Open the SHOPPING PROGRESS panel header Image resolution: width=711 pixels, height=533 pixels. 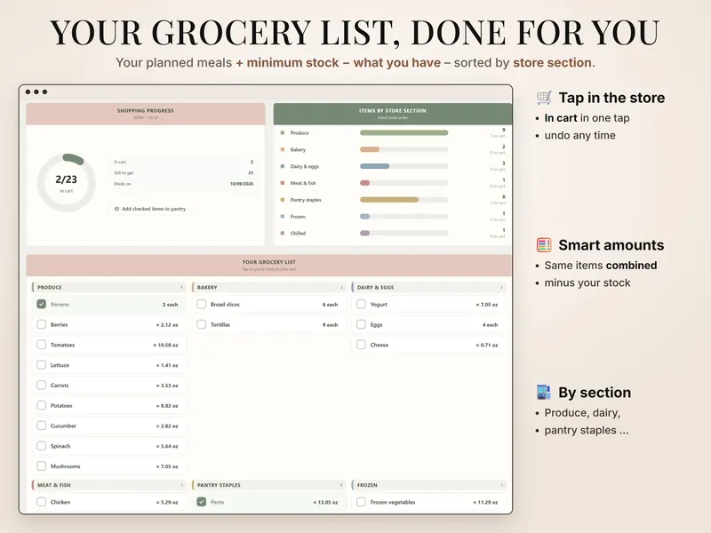146,114
